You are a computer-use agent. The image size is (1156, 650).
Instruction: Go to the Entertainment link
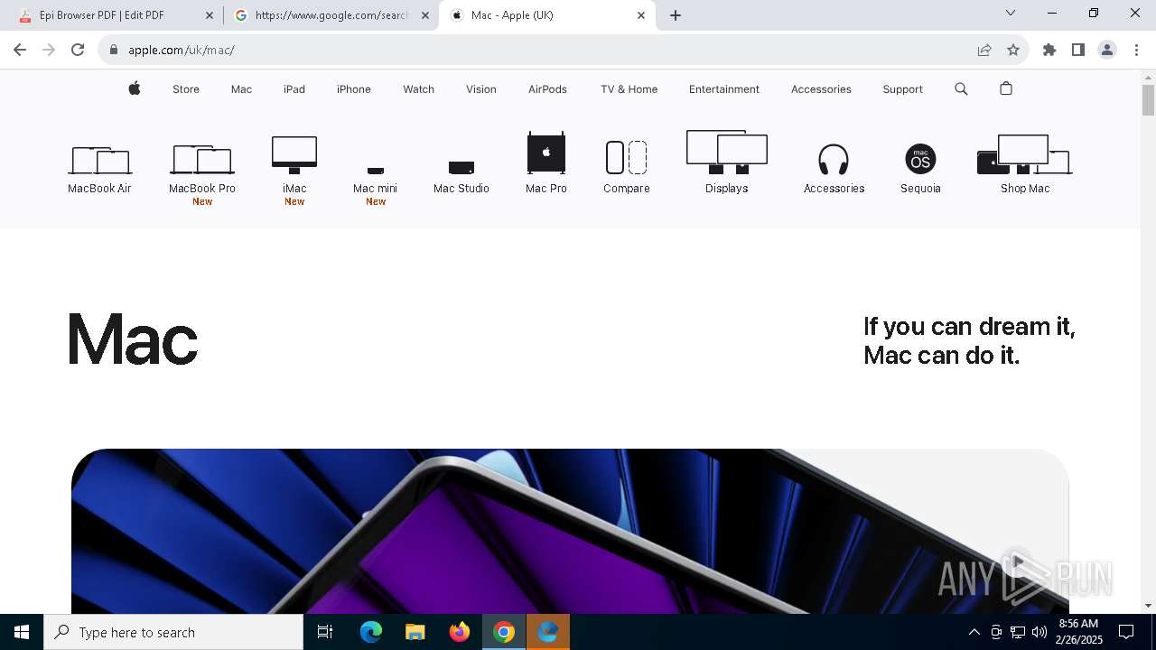724,88
